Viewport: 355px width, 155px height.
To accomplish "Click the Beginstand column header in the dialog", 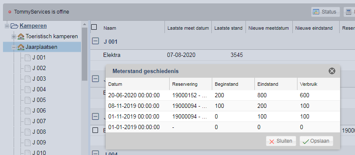I will [233, 84].
